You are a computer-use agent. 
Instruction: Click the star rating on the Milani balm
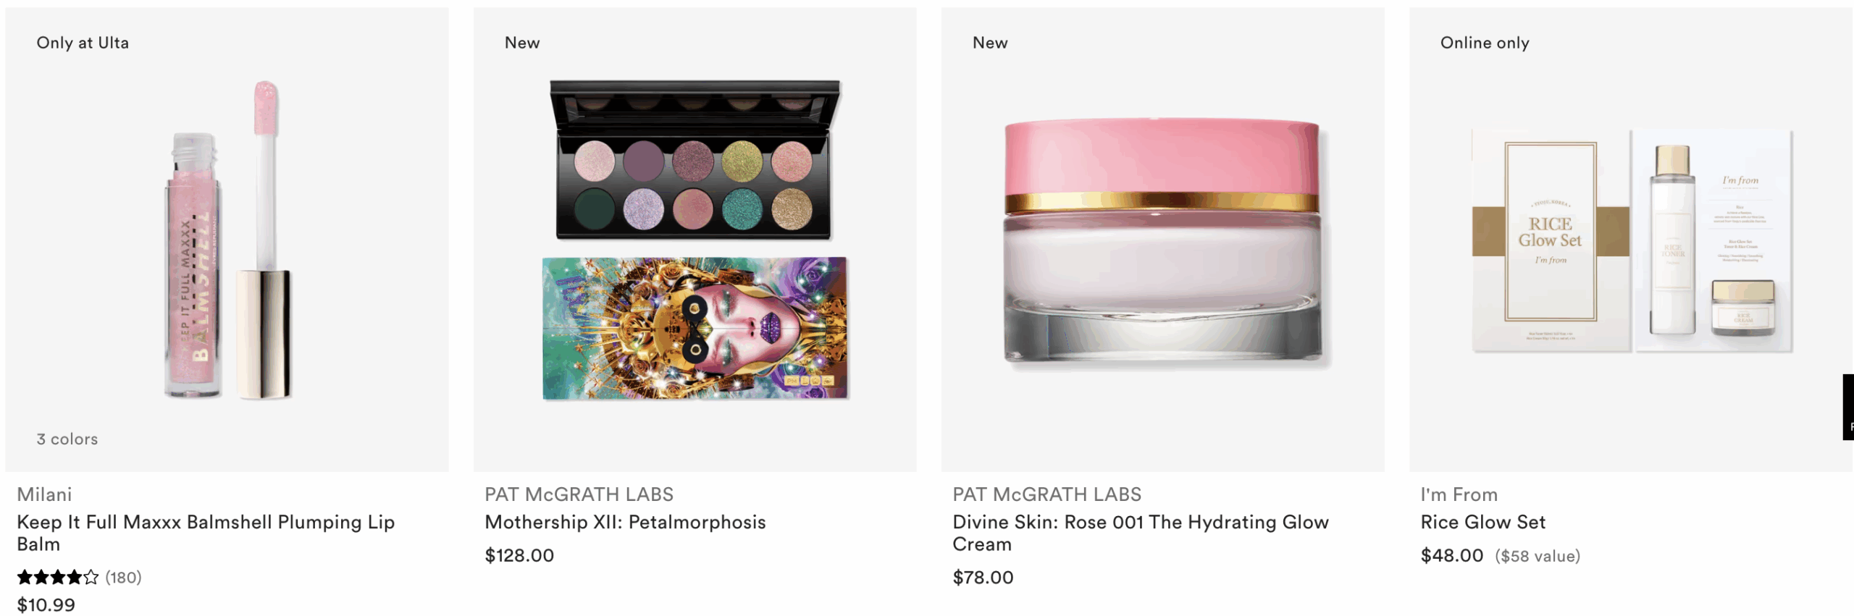58,577
